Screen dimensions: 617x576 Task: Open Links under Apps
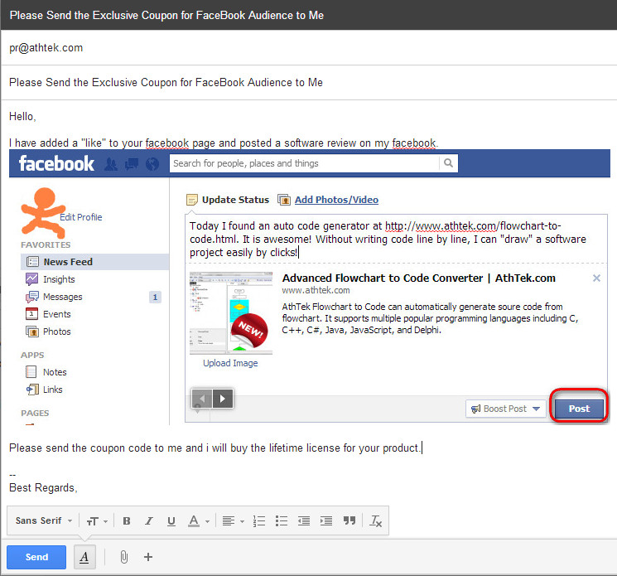coord(53,390)
